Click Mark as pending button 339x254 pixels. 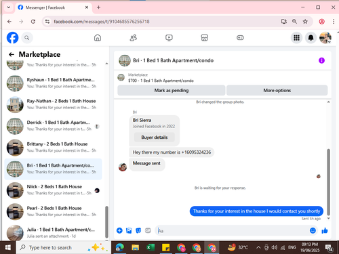[172, 90]
